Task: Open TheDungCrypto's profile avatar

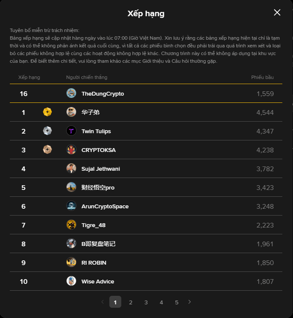Action: click(71, 93)
